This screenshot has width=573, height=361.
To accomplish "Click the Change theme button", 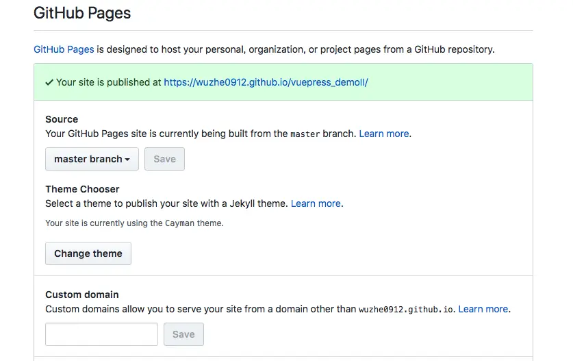I will [x=88, y=253].
